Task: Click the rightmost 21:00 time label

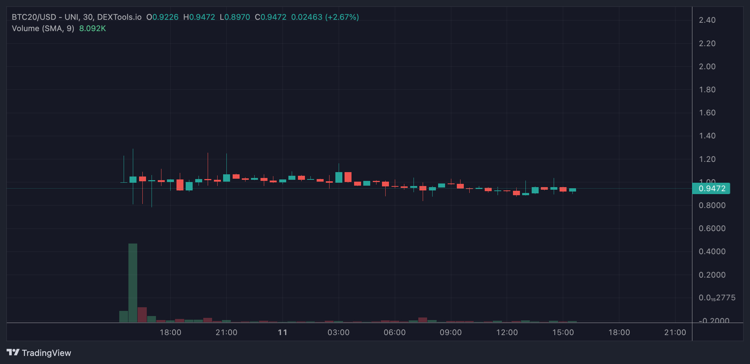Action: (x=675, y=333)
